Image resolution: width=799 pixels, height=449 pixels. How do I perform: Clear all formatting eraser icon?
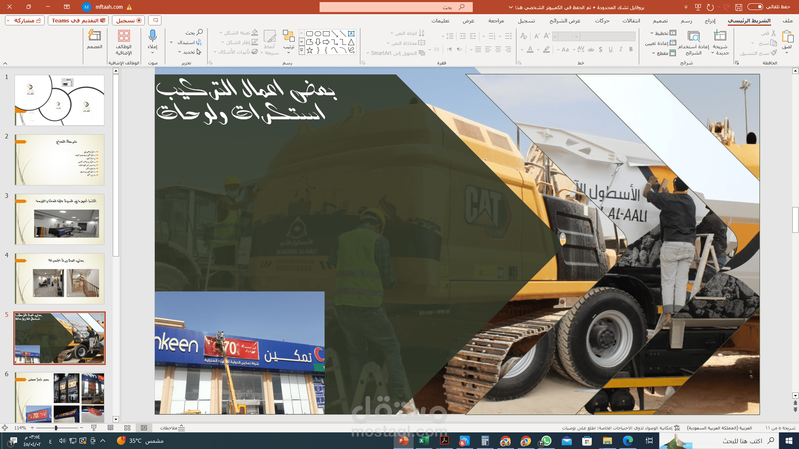pos(524,36)
